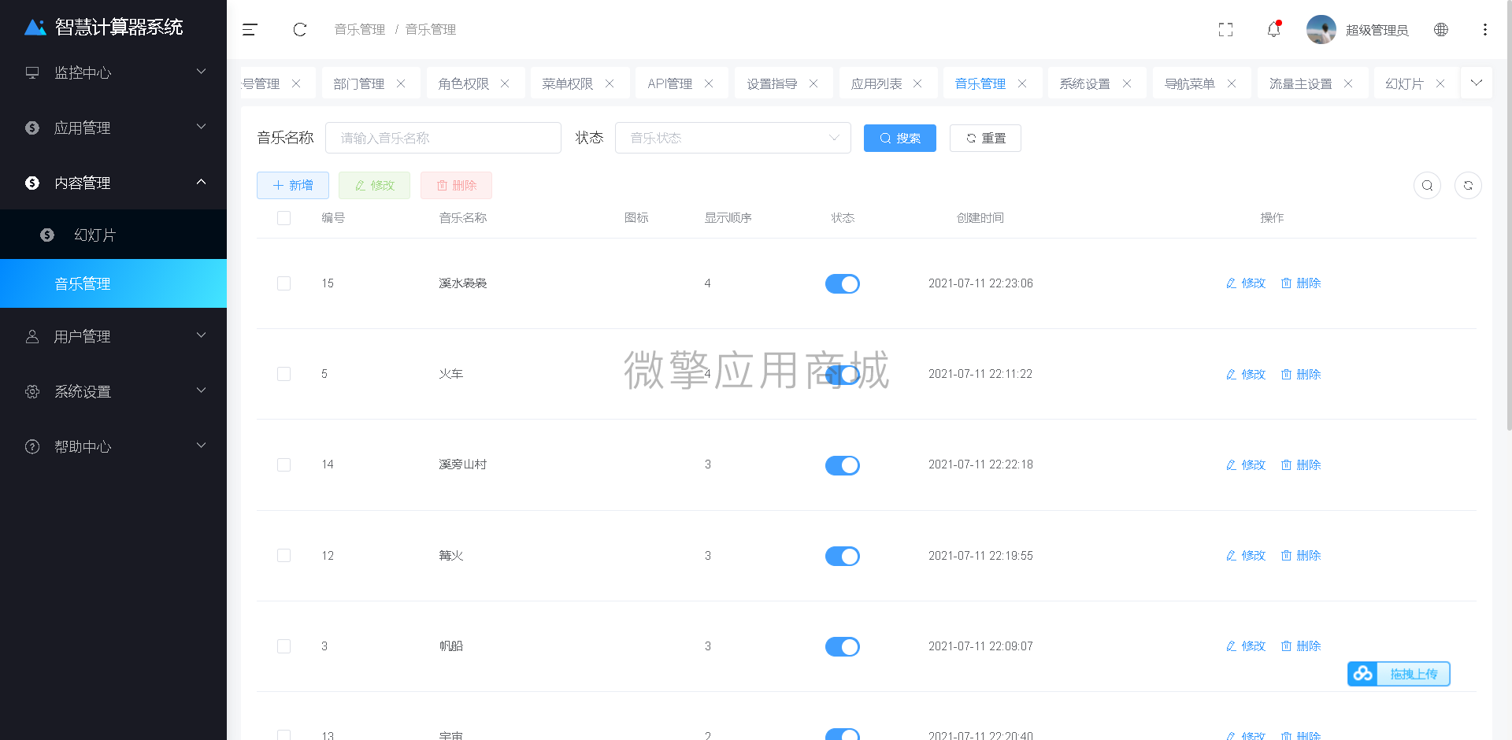Image resolution: width=1512 pixels, height=740 pixels.
Task: Check the row for 篝火
Action: pos(284,556)
